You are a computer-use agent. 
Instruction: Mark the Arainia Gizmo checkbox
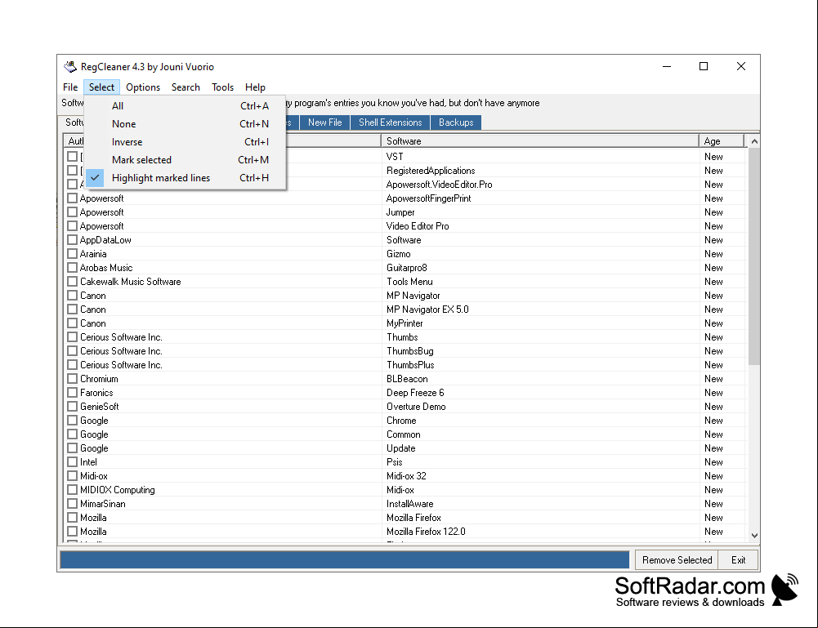tap(73, 254)
